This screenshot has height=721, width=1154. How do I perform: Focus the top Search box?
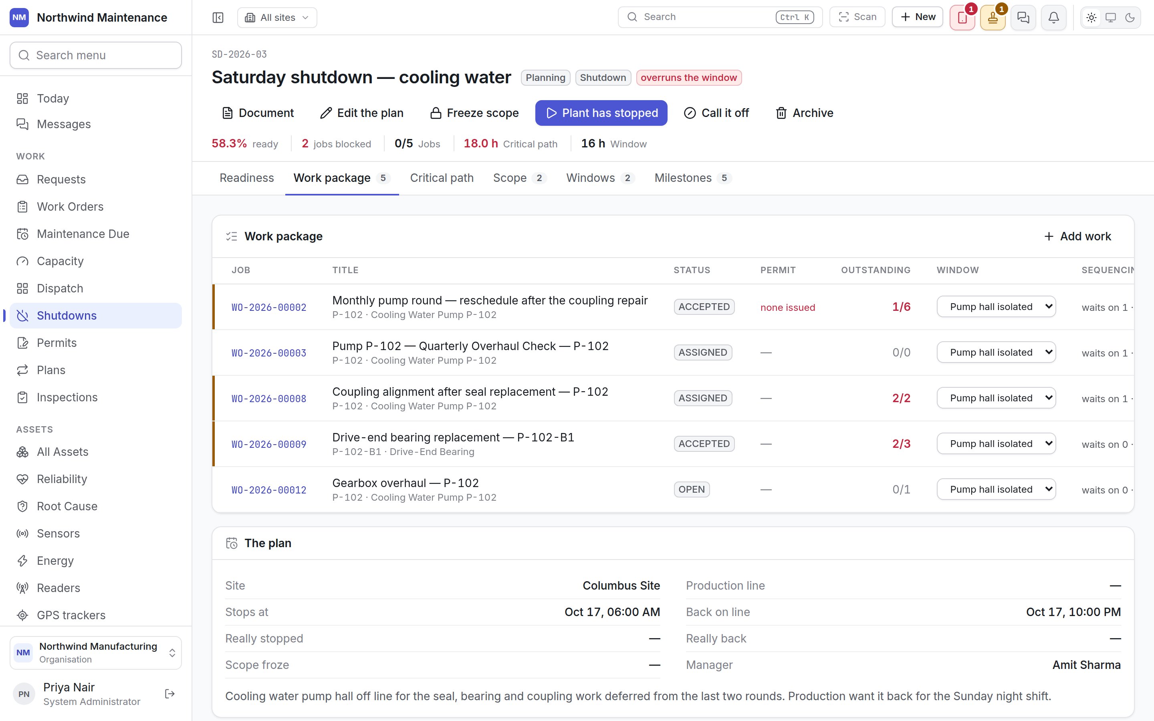click(x=720, y=17)
